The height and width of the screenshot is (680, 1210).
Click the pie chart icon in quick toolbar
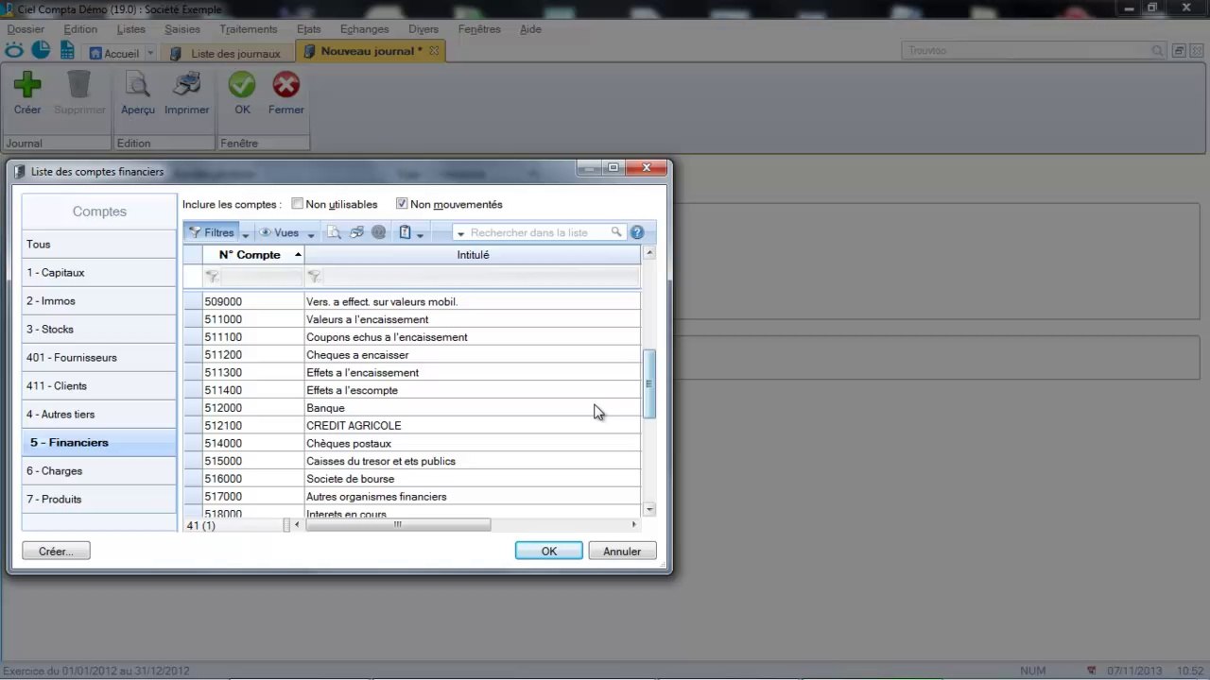click(x=41, y=51)
